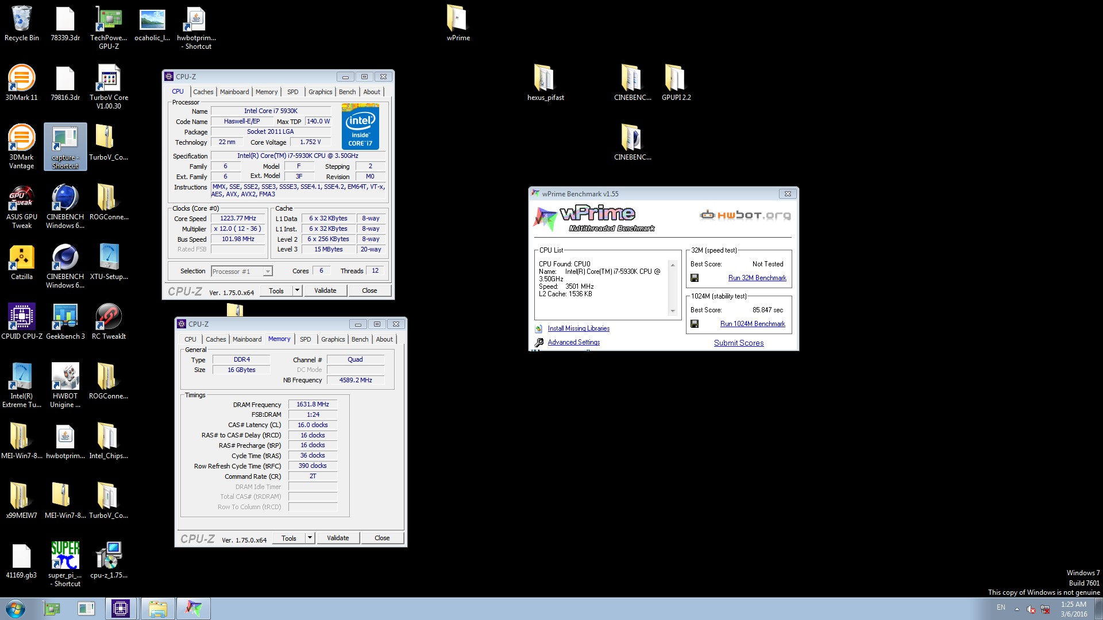
Task: Click Tools button in top CPU-Z window
Action: (x=276, y=290)
